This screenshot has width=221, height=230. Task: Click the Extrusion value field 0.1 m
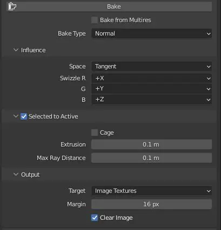tap(151, 144)
